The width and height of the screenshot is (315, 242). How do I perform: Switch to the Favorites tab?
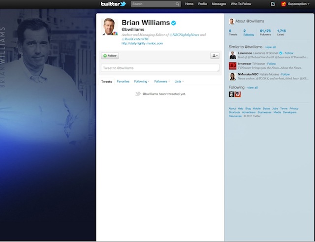(123, 81)
